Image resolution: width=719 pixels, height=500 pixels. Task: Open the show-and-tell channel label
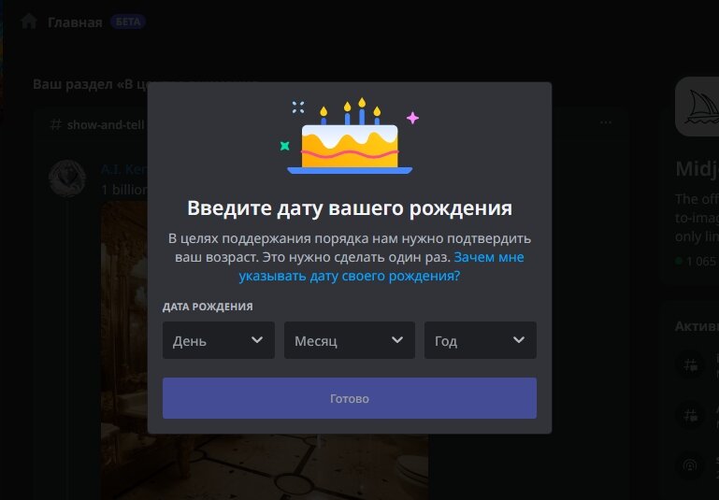(x=106, y=124)
